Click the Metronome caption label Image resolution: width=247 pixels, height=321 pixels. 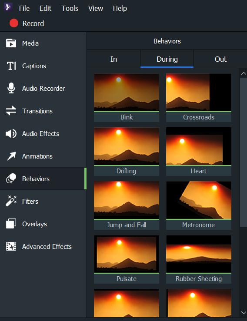coord(199,225)
